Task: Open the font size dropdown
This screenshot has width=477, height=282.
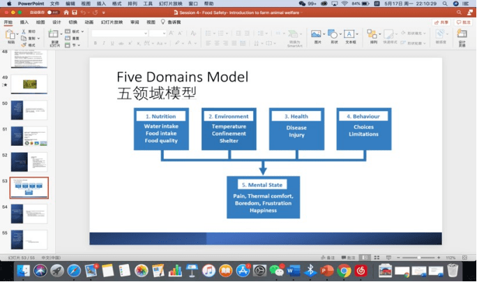Action: tap(157, 33)
